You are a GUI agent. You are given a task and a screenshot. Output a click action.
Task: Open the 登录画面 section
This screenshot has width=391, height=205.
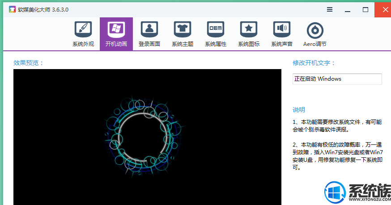point(149,34)
